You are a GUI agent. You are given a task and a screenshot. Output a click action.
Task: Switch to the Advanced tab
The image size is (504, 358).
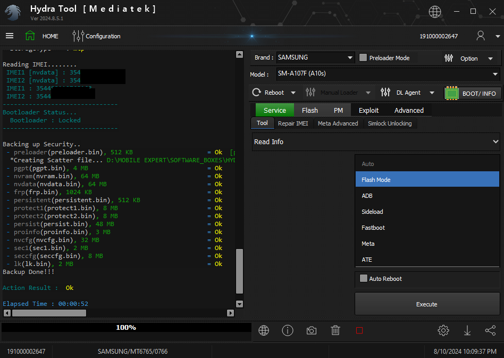(x=409, y=110)
